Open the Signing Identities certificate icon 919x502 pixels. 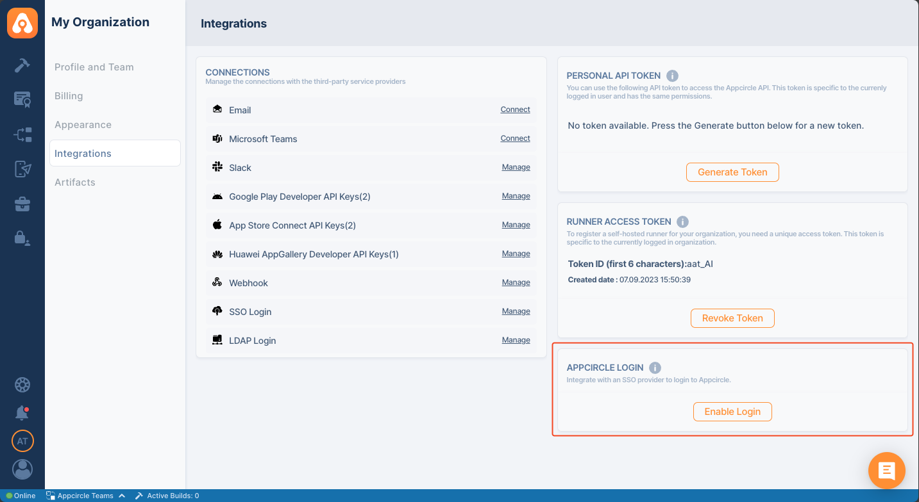pyautogui.click(x=22, y=99)
